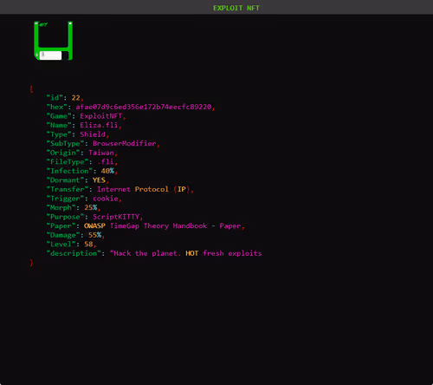Click the Transfer value Internet Protocol
Viewport: 433px width, 385px height.
(132, 189)
